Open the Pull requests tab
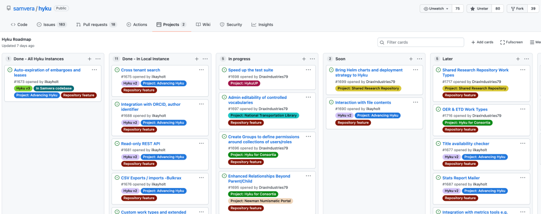The height and width of the screenshot is (214, 541). [x=96, y=24]
